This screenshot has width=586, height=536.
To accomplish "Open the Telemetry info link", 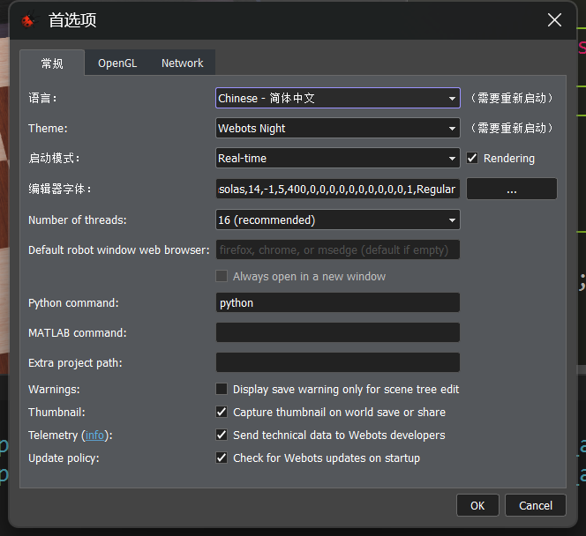I will pyautogui.click(x=94, y=435).
